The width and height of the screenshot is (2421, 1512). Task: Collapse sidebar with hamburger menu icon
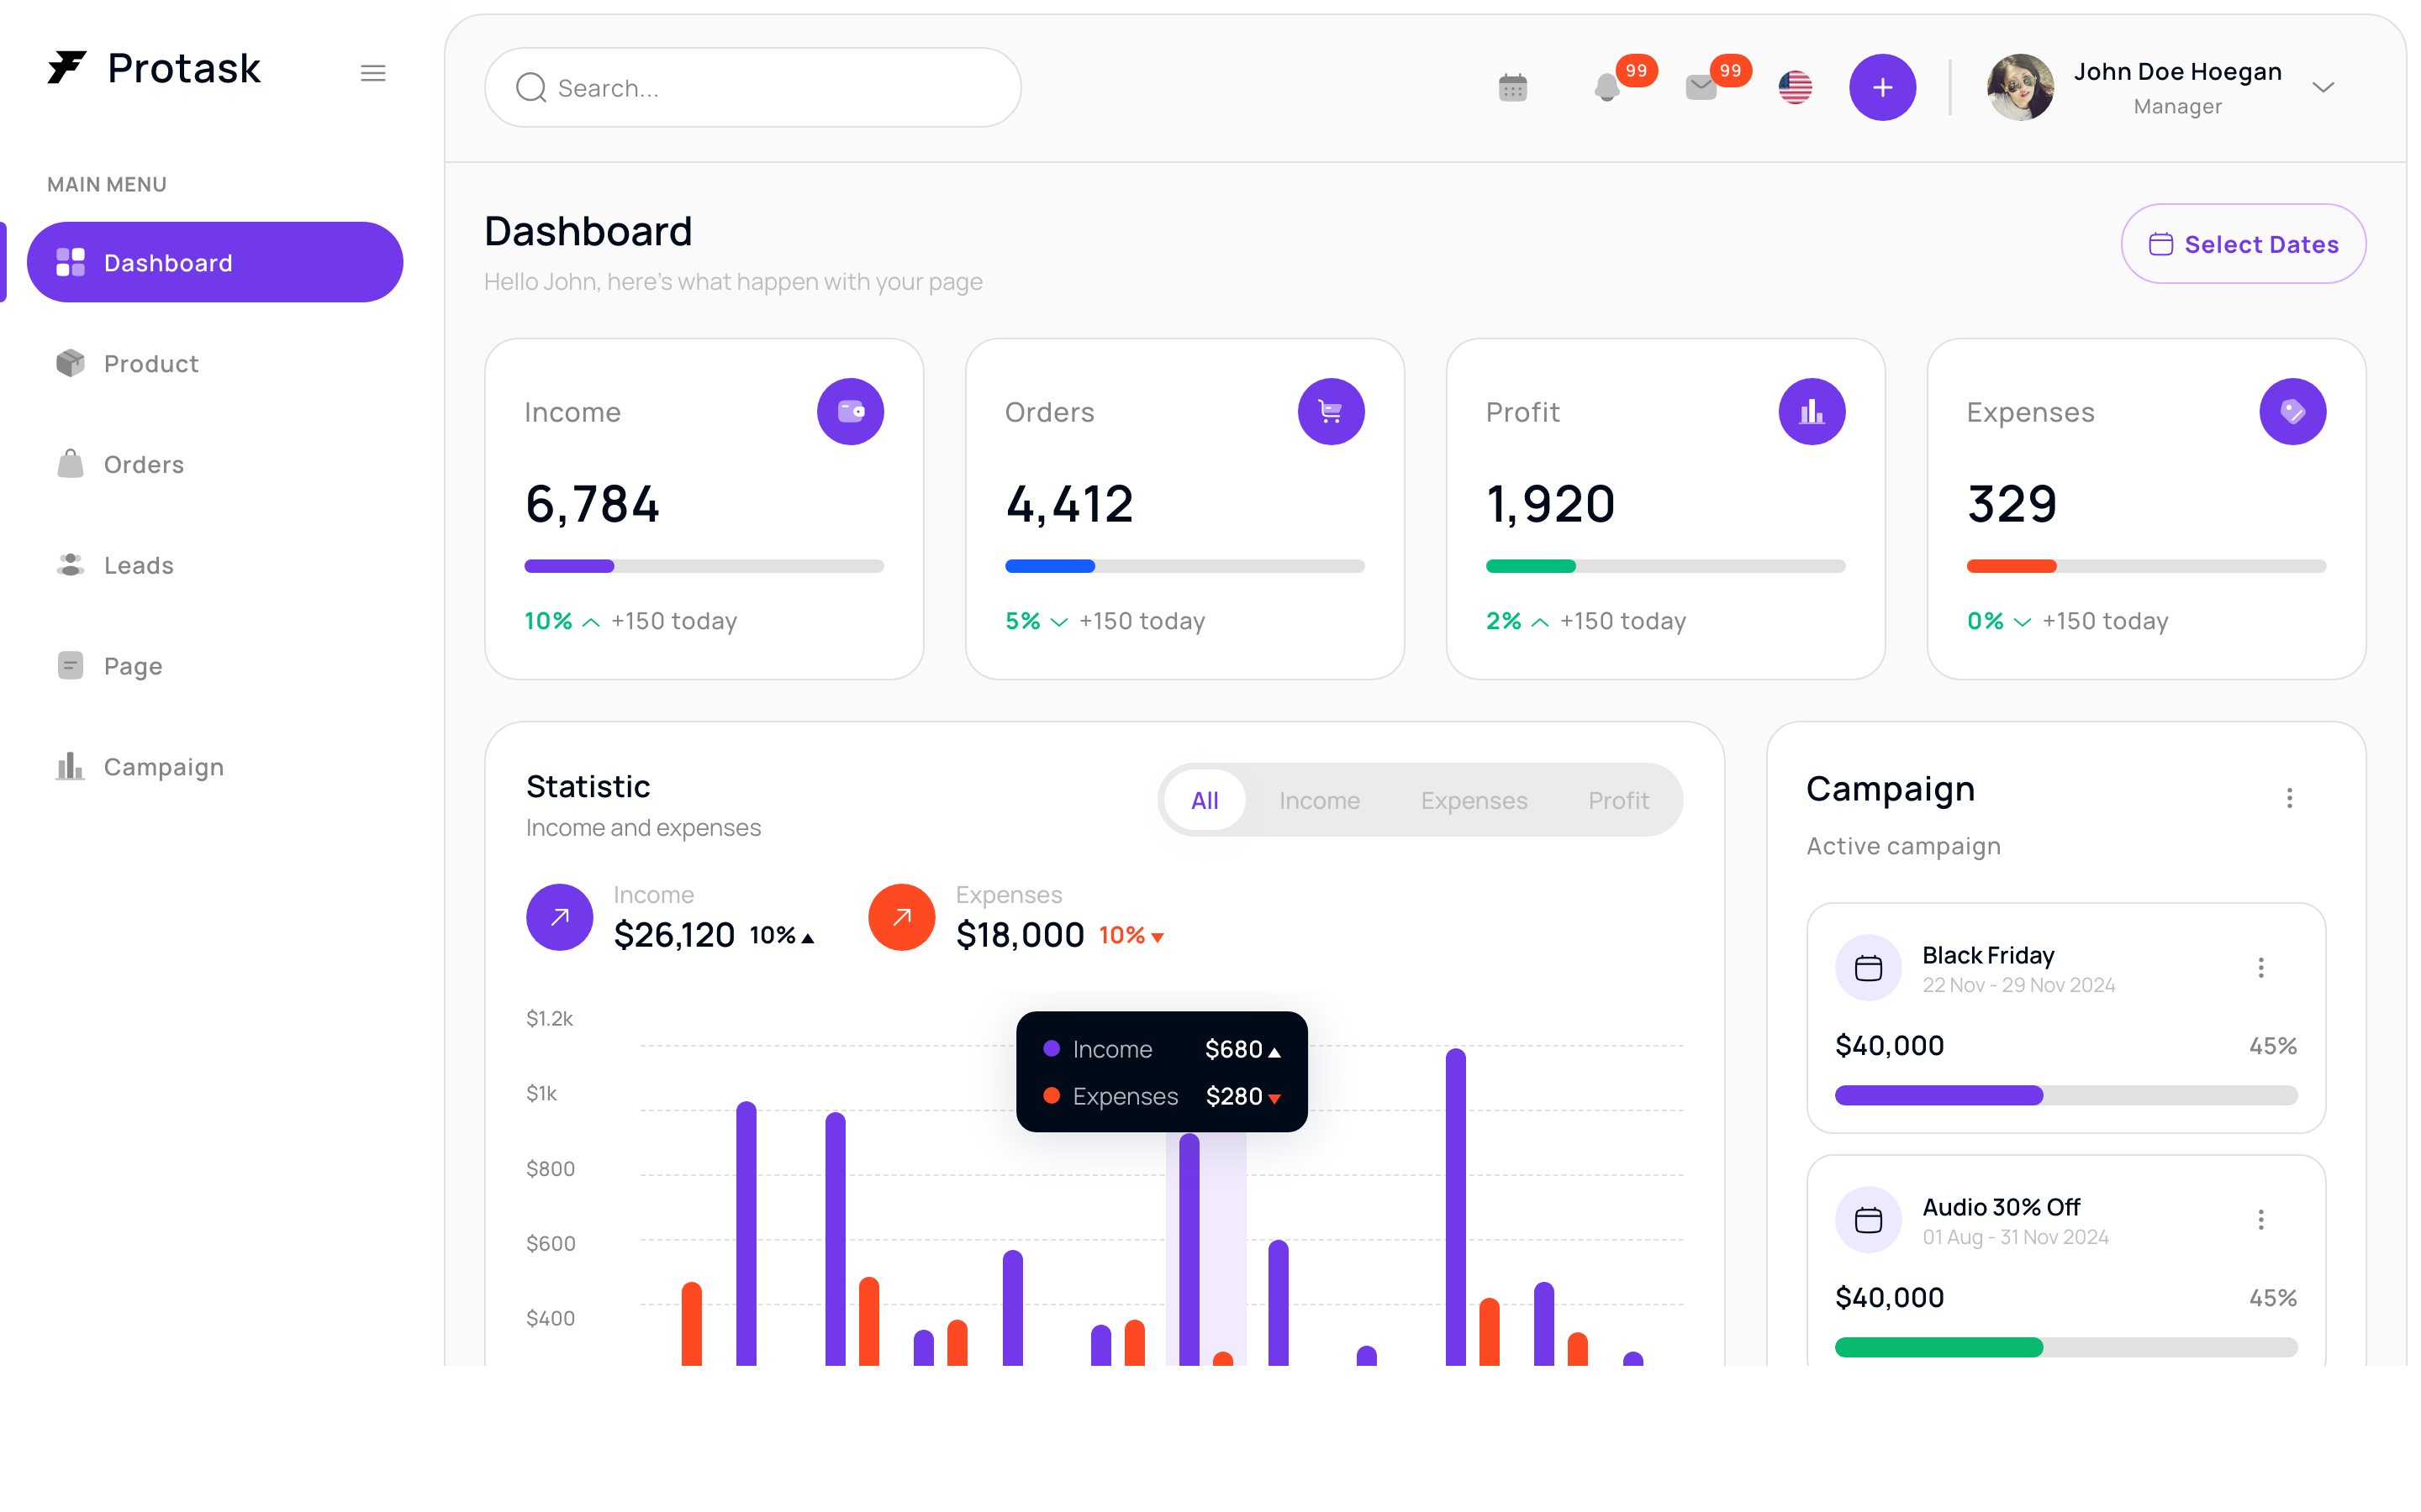click(373, 73)
